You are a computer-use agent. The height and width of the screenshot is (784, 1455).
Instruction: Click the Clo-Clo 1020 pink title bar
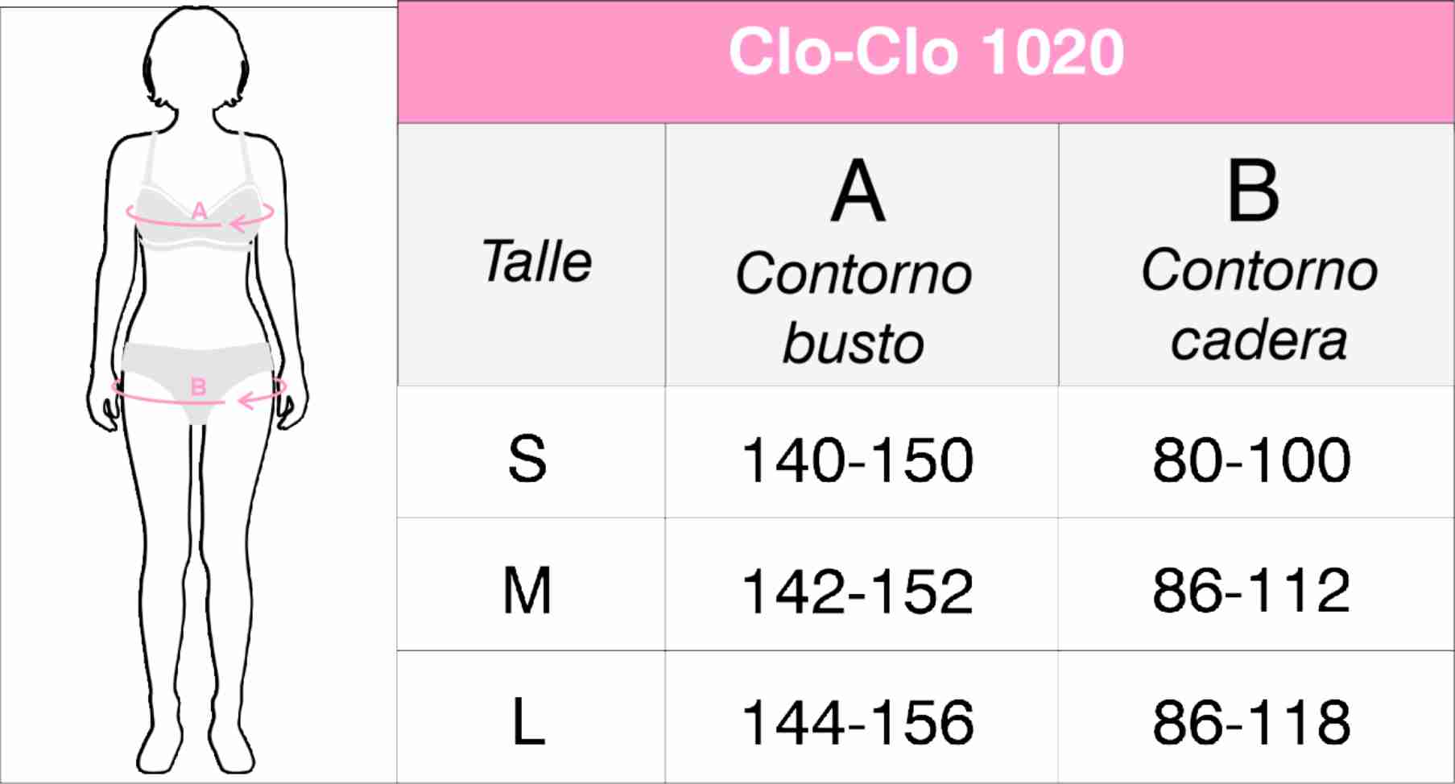pyautogui.click(x=926, y=53)
